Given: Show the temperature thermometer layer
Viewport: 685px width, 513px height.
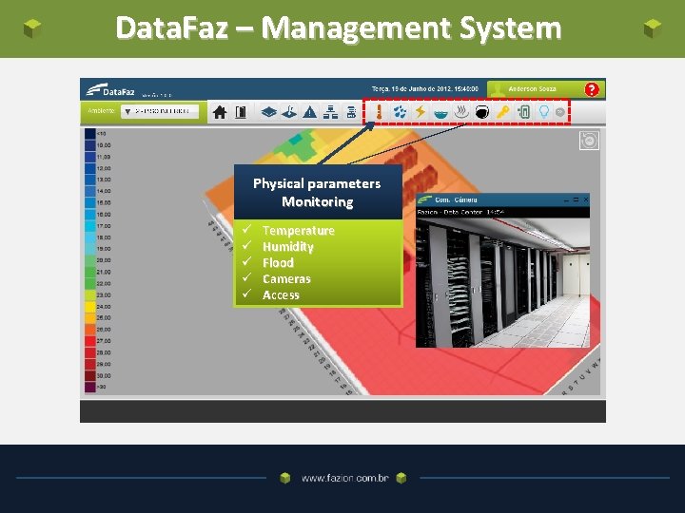Looking at the screenshot, I should point(379,112).
